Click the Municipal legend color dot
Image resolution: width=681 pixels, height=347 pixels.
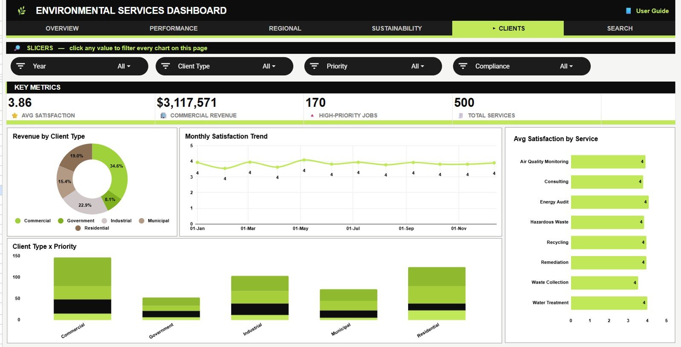[x=141, y=221]
